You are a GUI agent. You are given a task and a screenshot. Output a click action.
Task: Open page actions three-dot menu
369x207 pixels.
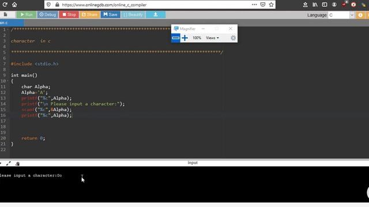tap(254, 5)
